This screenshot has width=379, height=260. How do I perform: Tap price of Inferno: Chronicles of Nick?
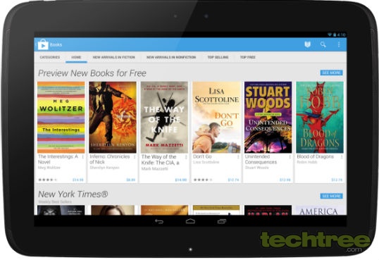coord(131,180)
